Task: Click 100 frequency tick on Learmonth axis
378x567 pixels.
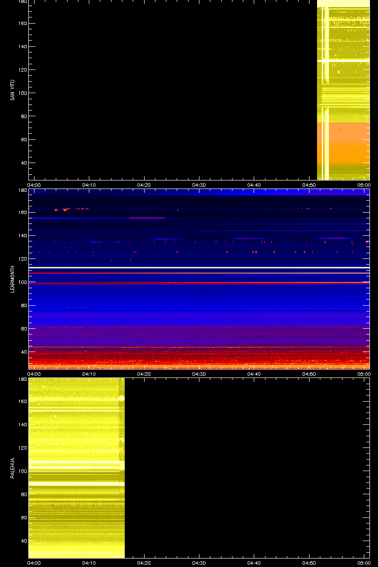Action: pyautogui.click(x=22, y=282)
